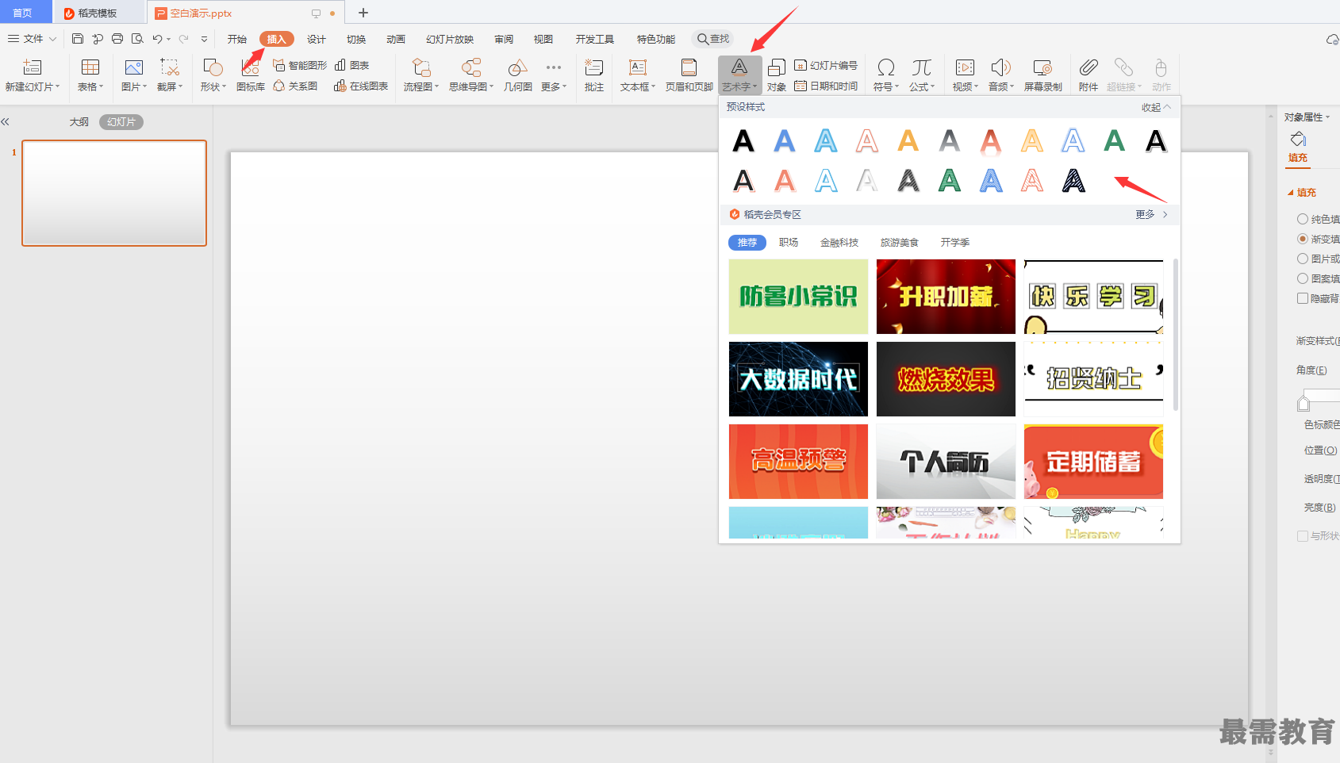Screen dimensions: 1340x763
Task: Expand the More (更多) insert options
Action: 554,75
